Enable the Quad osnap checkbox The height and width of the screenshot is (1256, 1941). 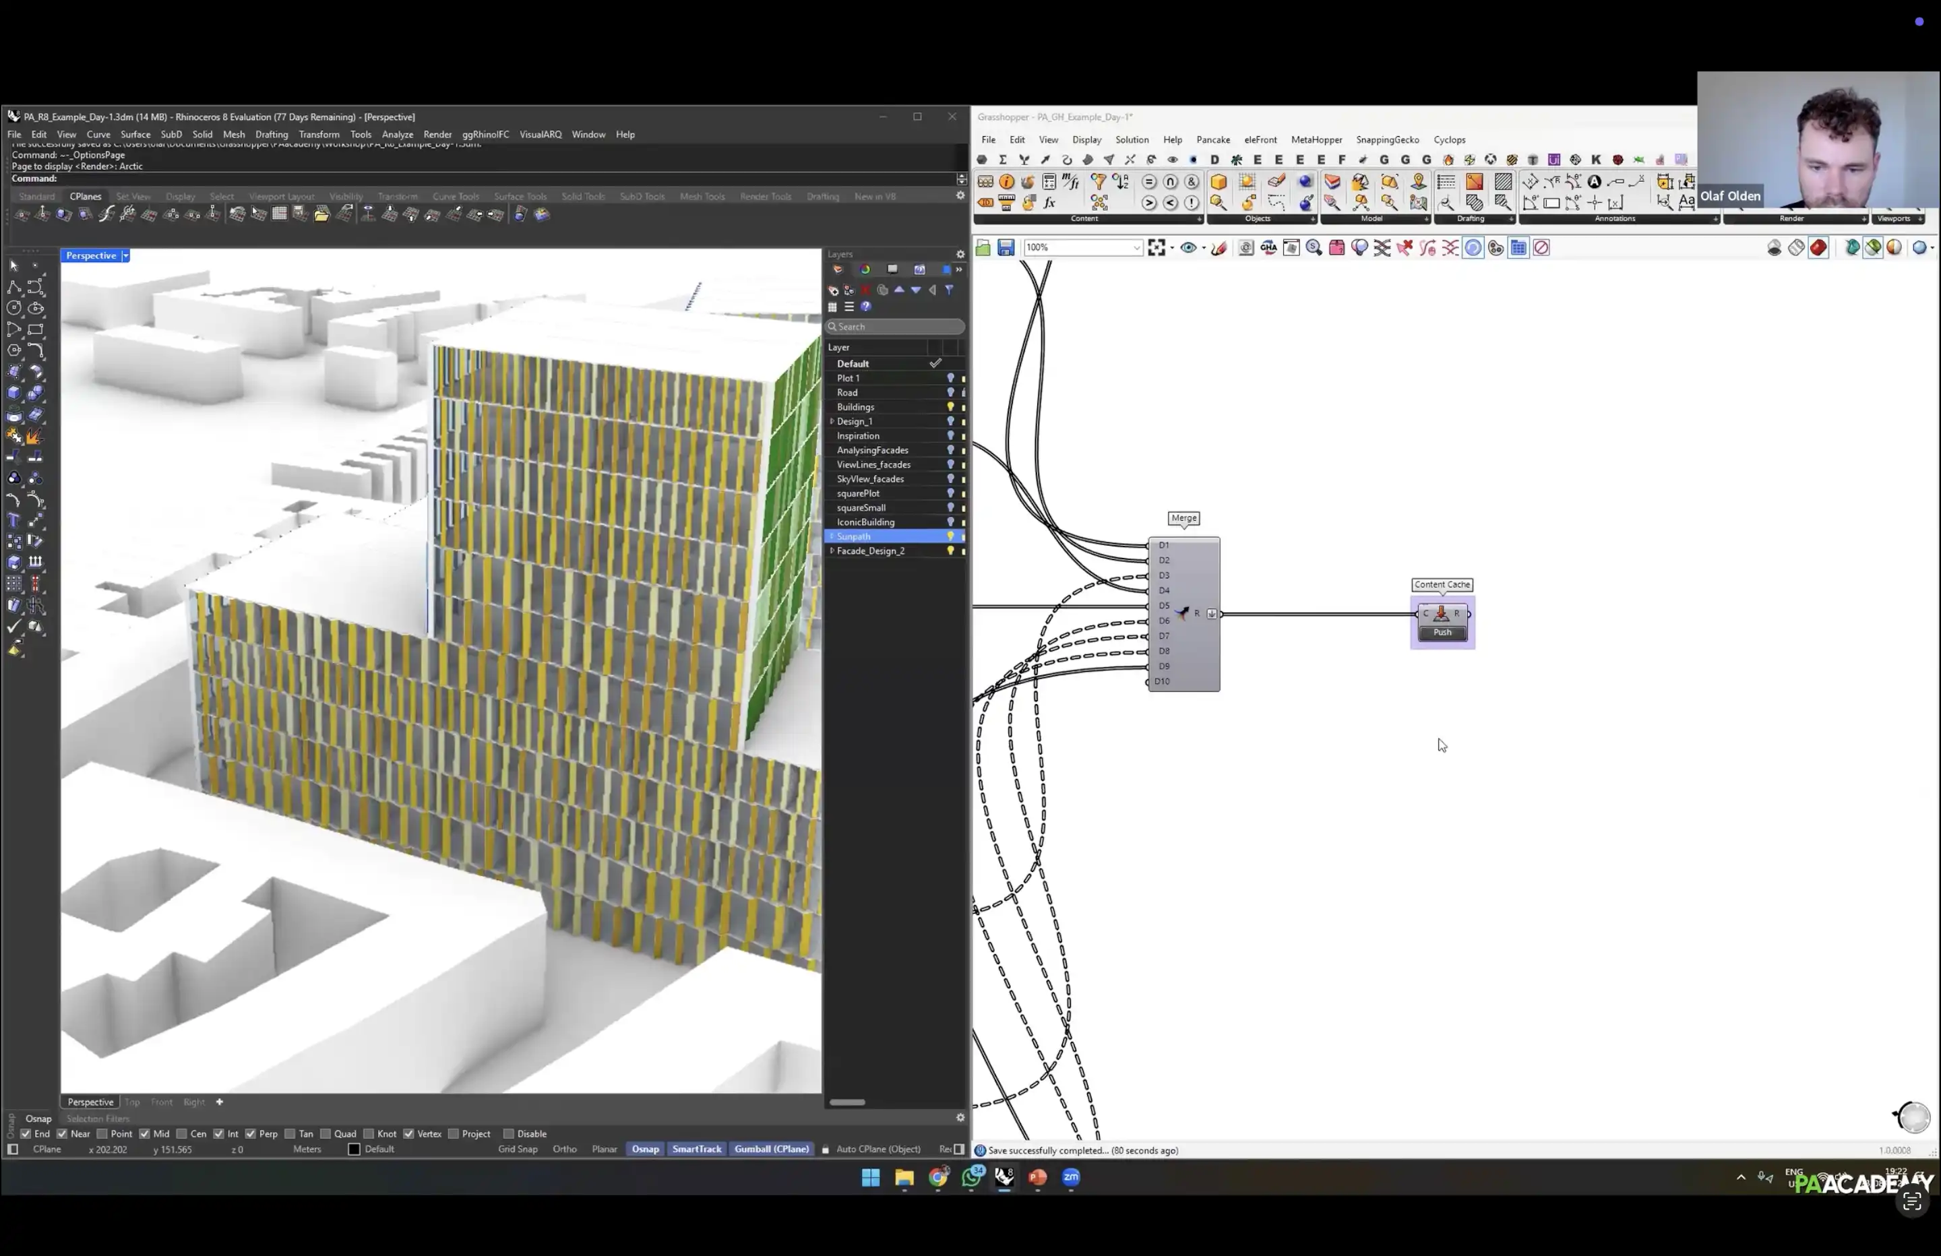coord(326,1135)
